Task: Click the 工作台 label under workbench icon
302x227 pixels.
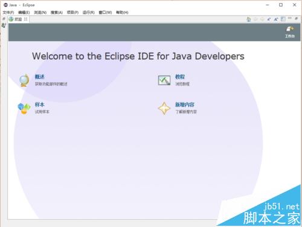Action: point(290,36)
